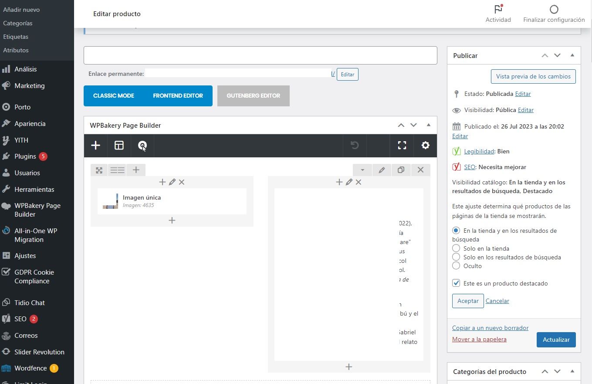This screenshot has width=592, height=384.
Task: Open the Activity flag icon
Action: pyautogui.click(x=498, y=9)
